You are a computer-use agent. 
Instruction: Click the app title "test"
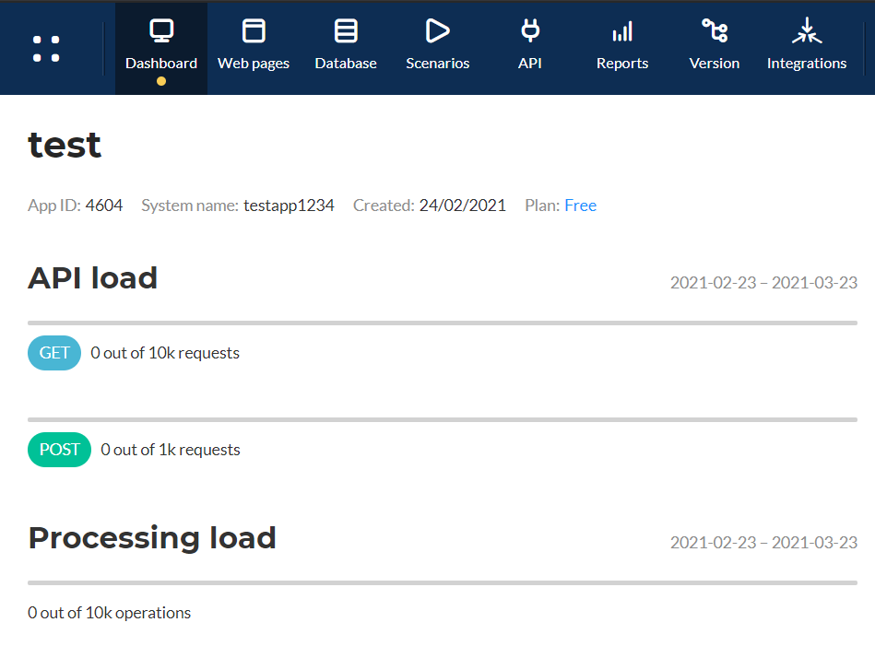65,146
